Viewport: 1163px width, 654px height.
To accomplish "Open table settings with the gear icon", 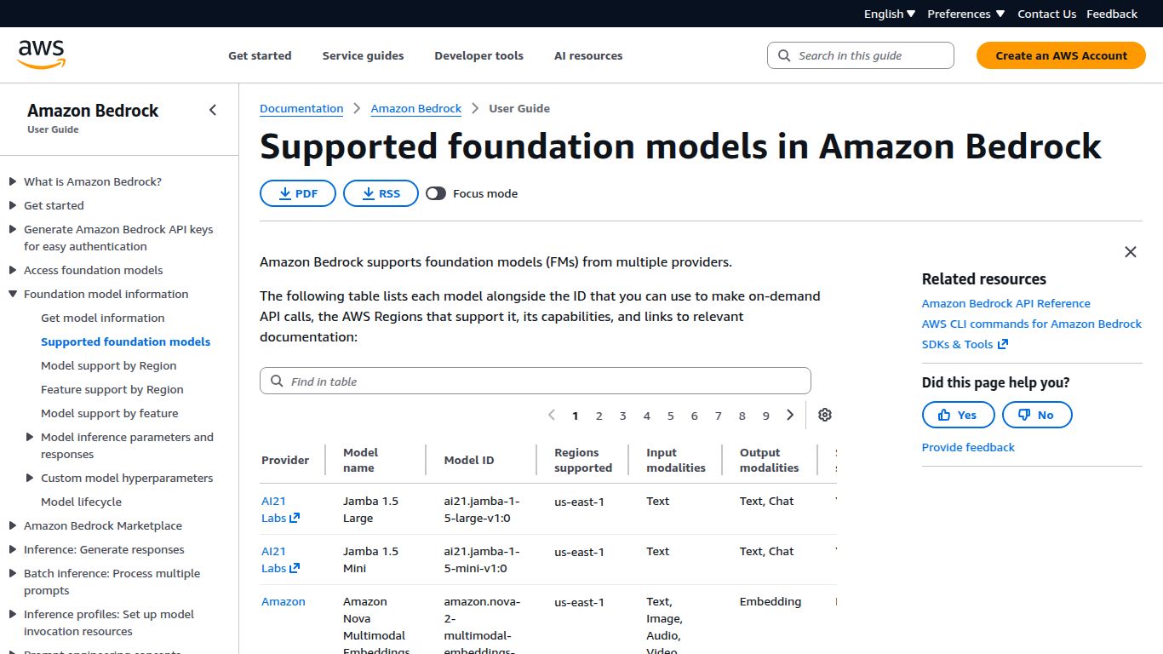I will pyautogui.click(x=824, y=415).
